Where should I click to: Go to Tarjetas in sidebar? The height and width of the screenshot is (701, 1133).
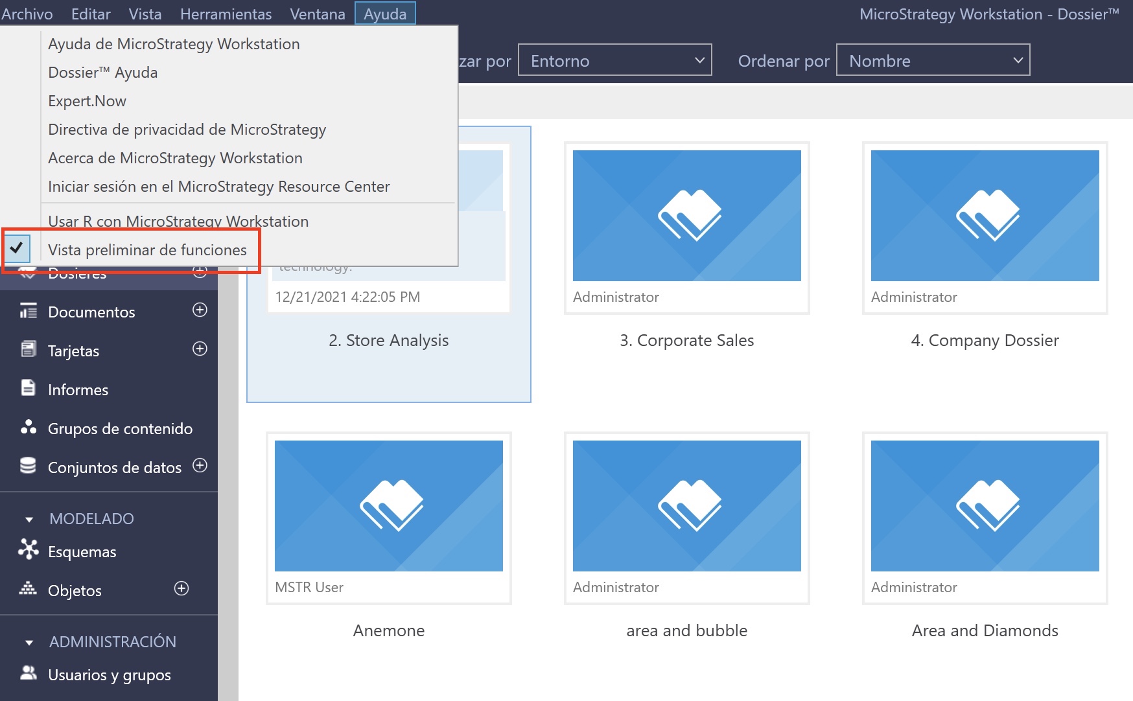point(73,350)
